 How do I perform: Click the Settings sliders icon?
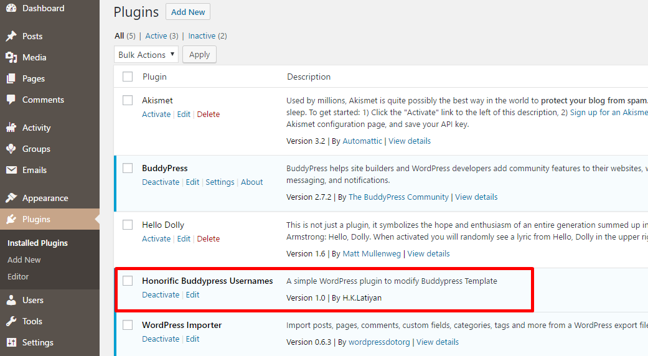click(x=11, y=342)
